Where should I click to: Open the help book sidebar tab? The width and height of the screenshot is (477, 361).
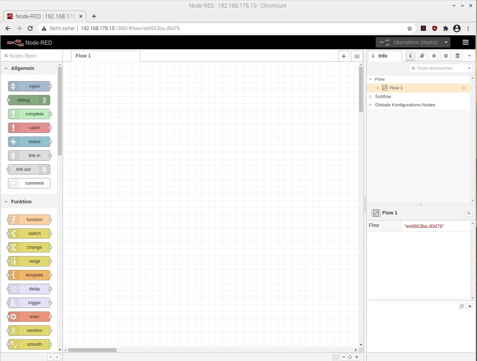pos(422,56)
